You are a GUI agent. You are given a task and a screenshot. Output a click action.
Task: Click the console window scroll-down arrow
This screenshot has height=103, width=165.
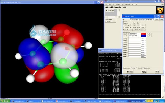pyautogui.click(x=162, y=97)
